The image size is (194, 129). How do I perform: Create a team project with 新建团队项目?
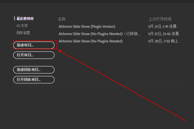(34, 69)
